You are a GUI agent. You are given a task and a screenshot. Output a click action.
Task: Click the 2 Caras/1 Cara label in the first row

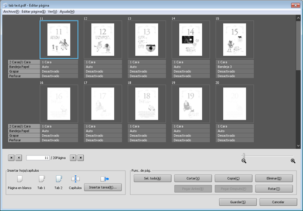(24, 62)
